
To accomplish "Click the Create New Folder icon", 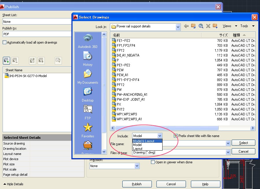I will [215, 26].
